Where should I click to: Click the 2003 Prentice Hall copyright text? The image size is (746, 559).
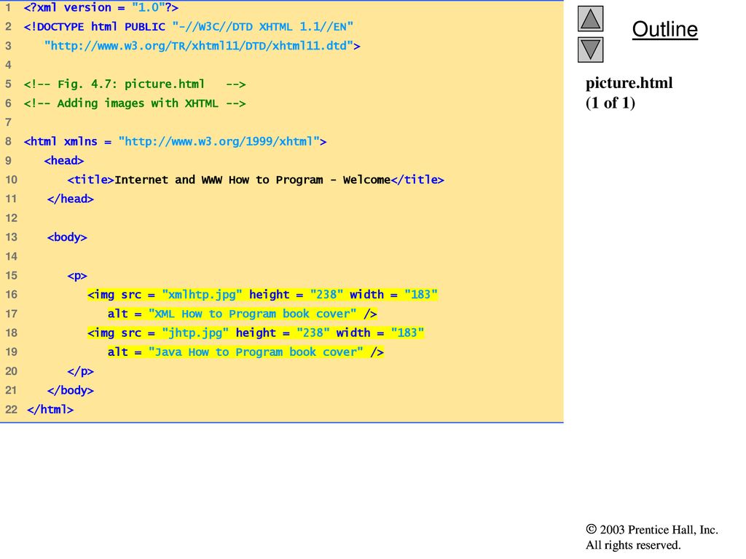pyautogui.click(x=652, y=530)
